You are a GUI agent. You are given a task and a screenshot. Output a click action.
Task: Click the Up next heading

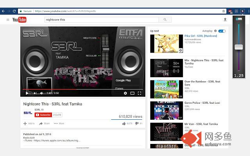(155, 31)
